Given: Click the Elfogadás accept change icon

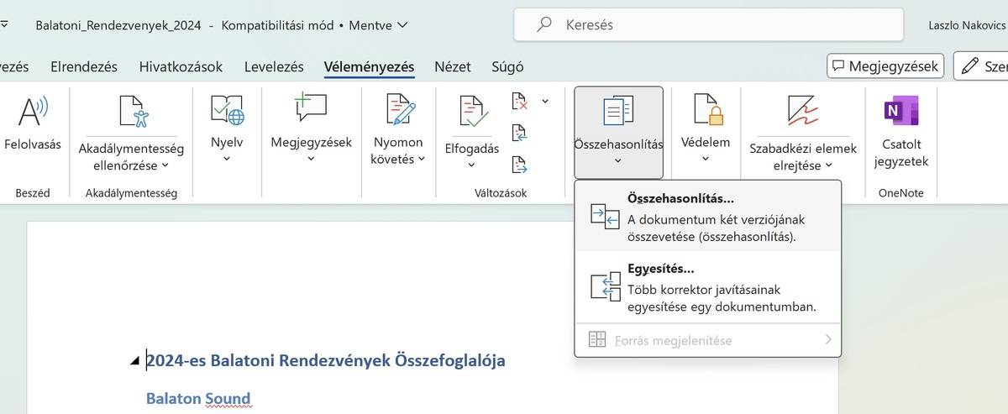Looking at the screenshot, I should click(475, 112).
